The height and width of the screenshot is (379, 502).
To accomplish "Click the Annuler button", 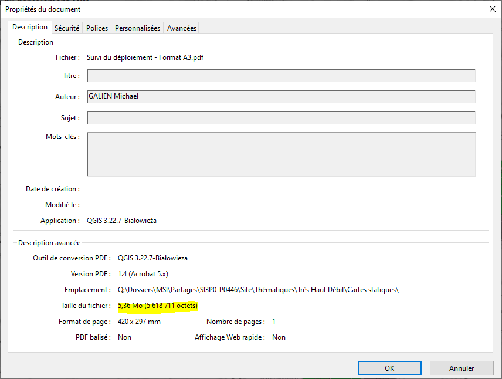I will pyautogui.click(x=462, y=368).
